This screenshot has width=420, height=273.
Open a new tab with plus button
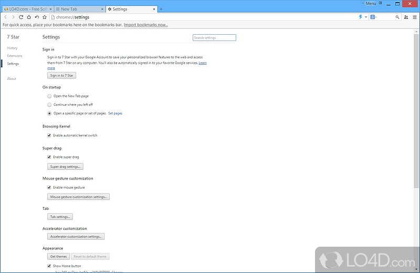click(x=161, y=9)
